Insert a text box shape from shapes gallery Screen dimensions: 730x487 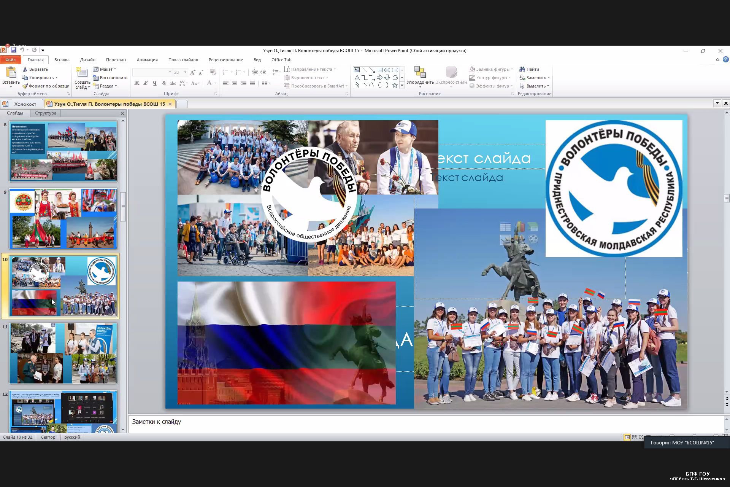click(357, 70)
